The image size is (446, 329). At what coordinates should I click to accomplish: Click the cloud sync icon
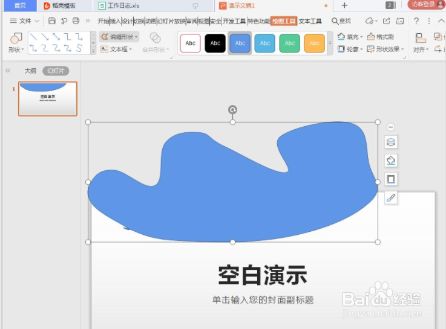tap(371, 21)
